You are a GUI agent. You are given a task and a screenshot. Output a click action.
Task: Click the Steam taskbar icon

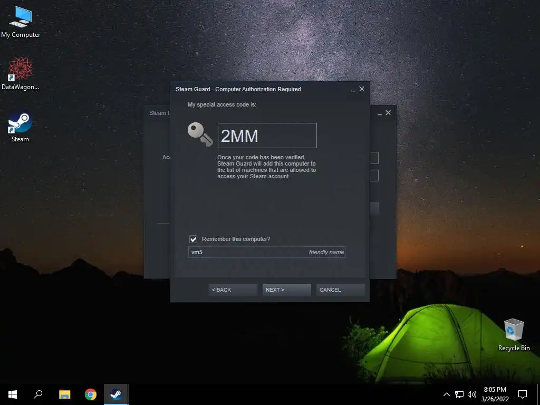tap(117, 394)
